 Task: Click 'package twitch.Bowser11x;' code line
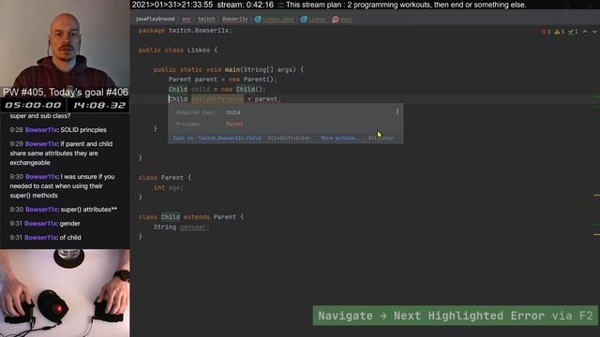tap(186, 30)
